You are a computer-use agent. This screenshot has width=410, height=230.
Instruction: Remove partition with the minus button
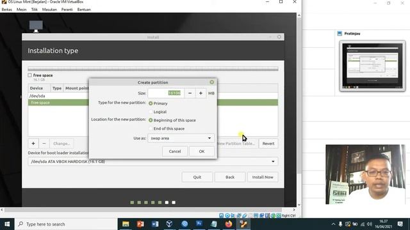(x=44, y=143)
